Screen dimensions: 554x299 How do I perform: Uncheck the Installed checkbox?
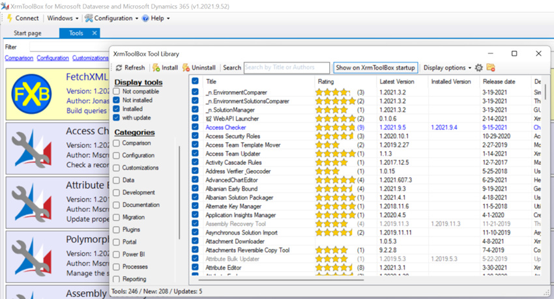[116, 109]
